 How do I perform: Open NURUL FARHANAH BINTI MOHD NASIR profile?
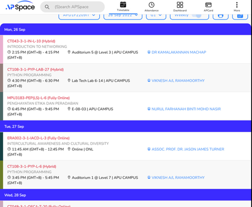click(x=186, y=109)
